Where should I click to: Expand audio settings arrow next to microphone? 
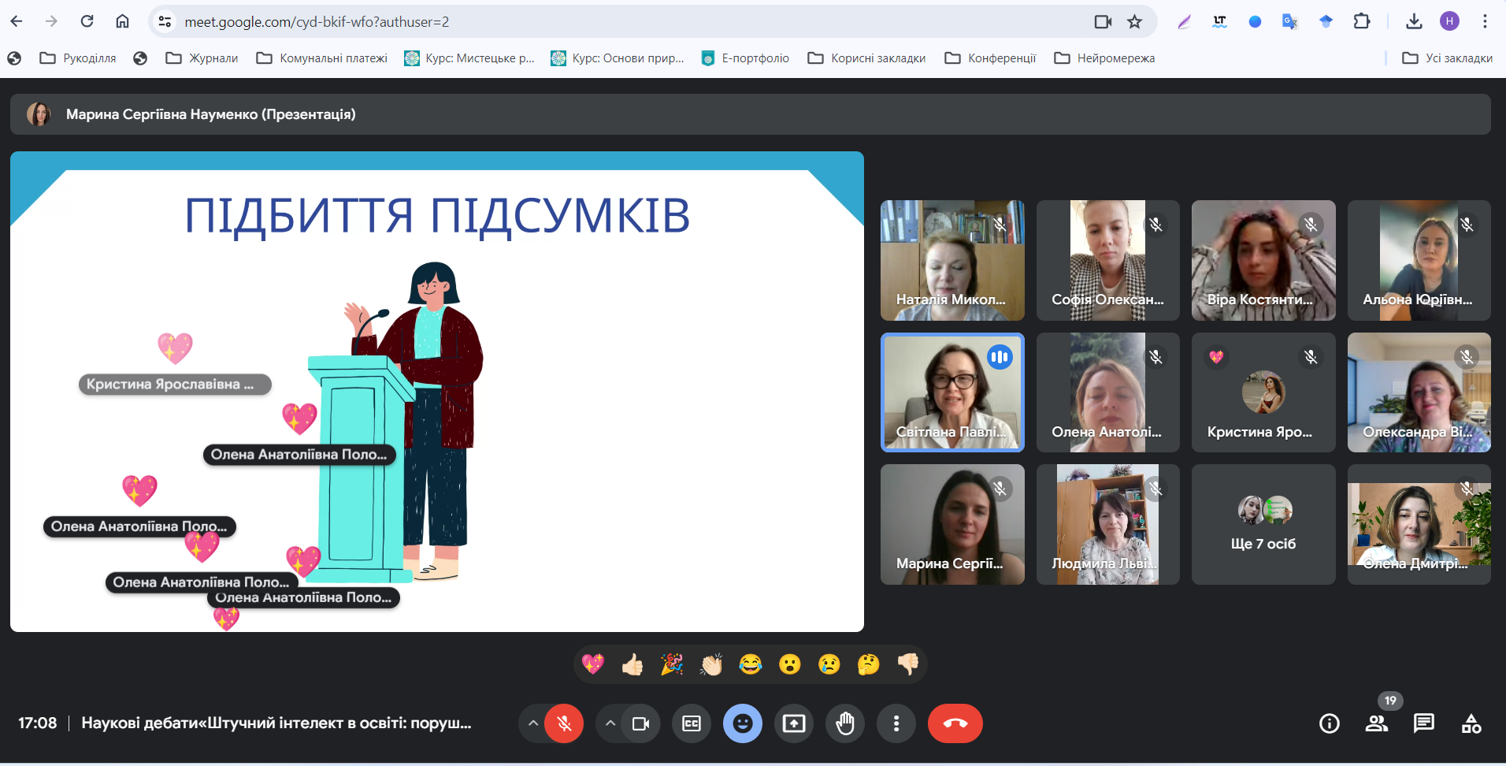[533, 723]
